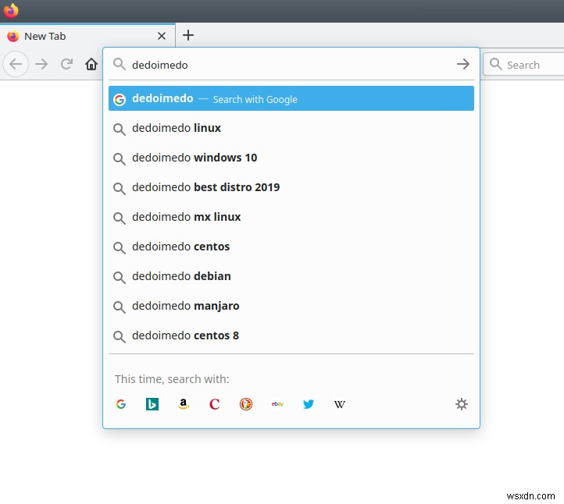Open a new tab with plus button
Viewport: 564px width, 504px height.
188,35
